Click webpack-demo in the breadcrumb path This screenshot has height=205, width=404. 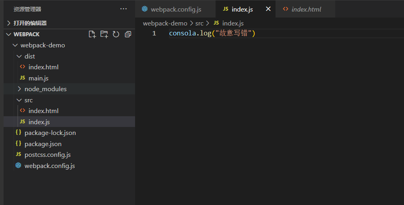165,23
